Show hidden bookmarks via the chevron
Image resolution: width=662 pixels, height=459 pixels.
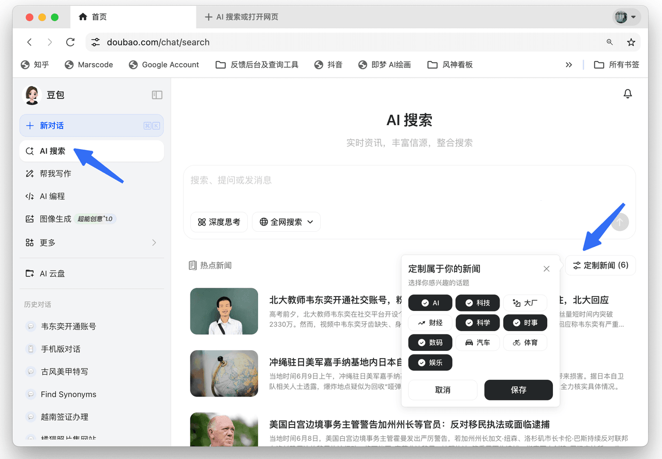[568, 65]
